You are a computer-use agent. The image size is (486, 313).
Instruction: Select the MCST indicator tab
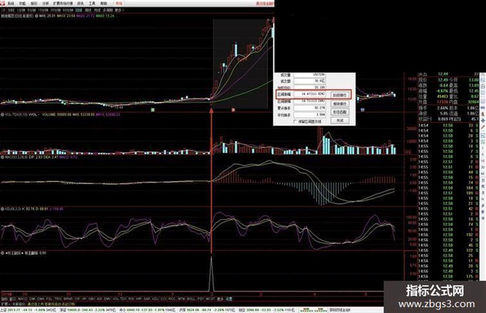click(x=210, y=299)
